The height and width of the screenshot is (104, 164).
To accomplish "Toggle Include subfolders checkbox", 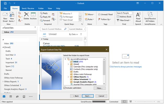I will (x=65, y=88).
